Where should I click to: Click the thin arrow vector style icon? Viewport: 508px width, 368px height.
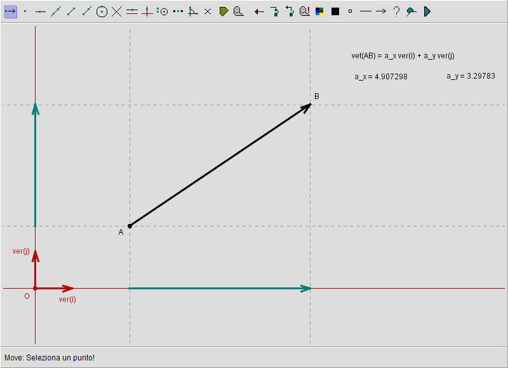pyautogui.click(x=381, y=11)
